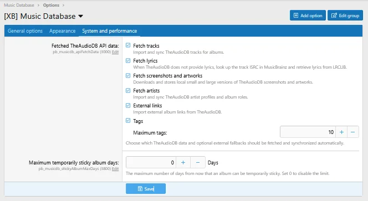Viewport: 368px width, 201px height.
Task: Click 'Choose which TheAudioDB data' explanation text
Action: point(234,143)
